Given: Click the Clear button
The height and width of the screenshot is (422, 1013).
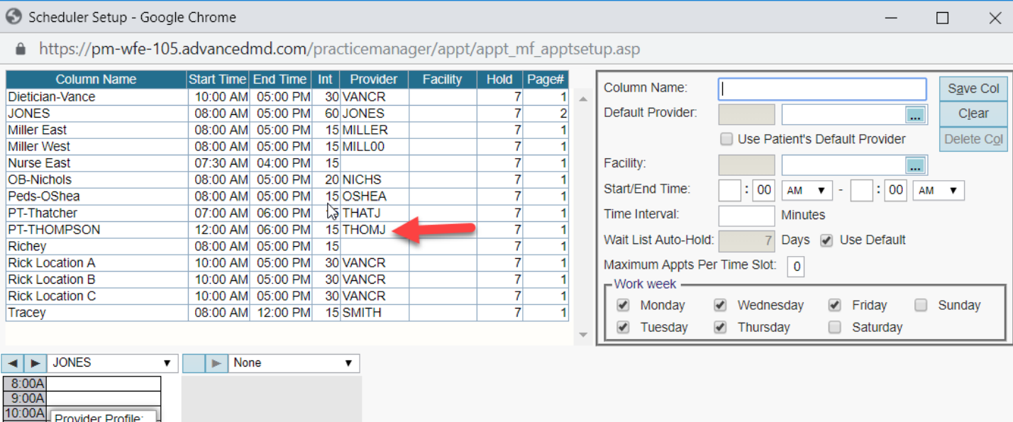Looking at the screenshot, I should coord(973,113).
